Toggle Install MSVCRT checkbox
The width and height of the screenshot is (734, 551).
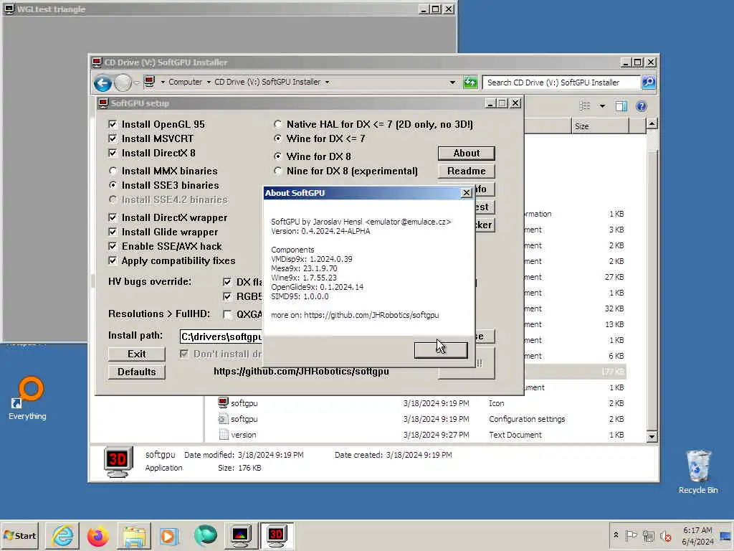point(113,138)
